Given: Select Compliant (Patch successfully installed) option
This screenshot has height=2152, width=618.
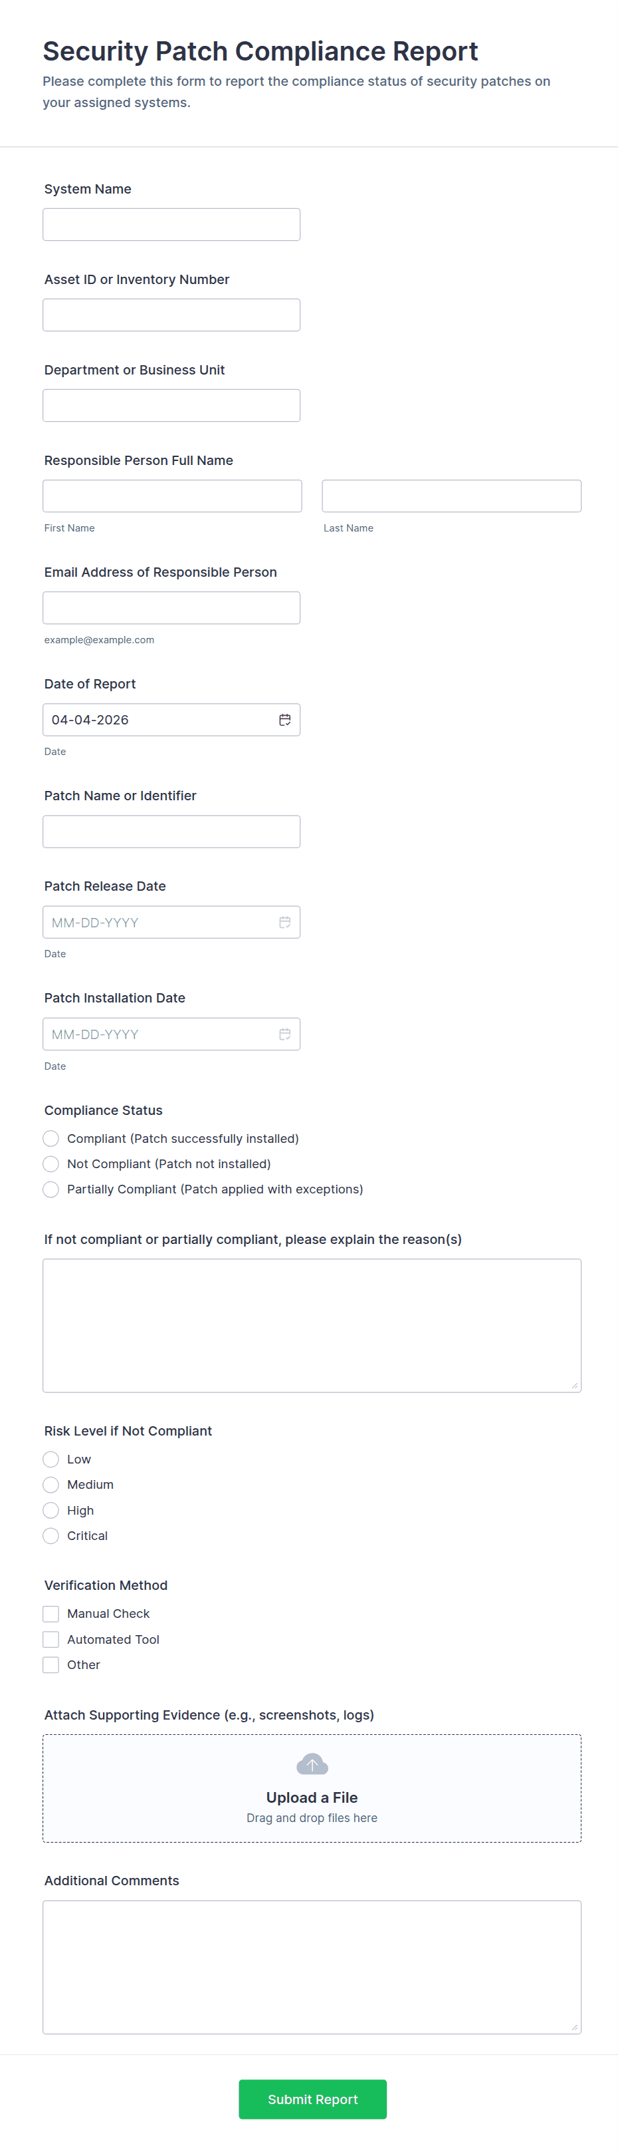Looking at the screenshot, I should click(x=51, y=1139).
